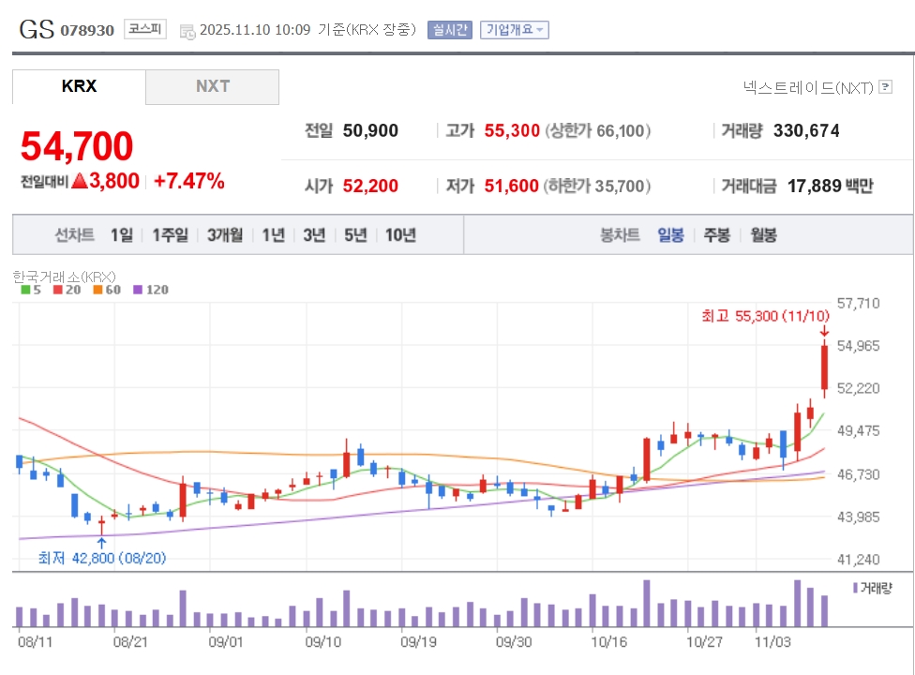Click the NXT help question-mark icon

coord(885,87)
